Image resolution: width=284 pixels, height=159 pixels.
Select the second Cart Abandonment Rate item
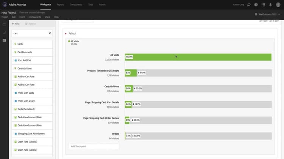(x=32, y=125)
